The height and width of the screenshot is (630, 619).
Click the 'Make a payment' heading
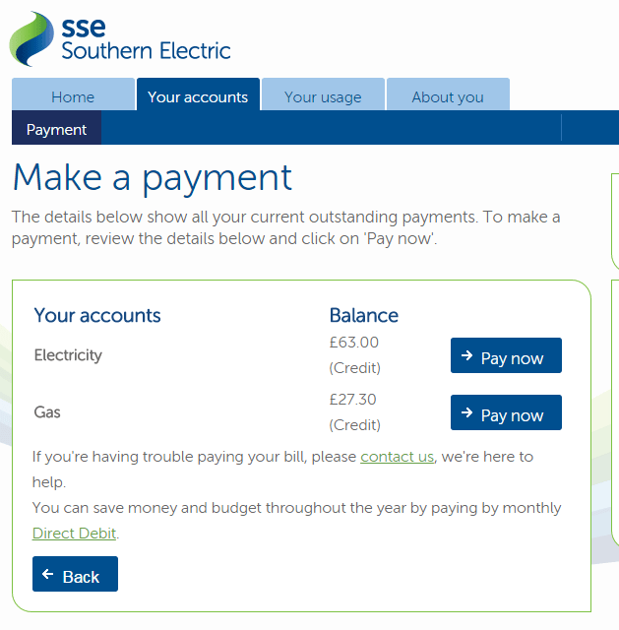[x=153, y=177]
